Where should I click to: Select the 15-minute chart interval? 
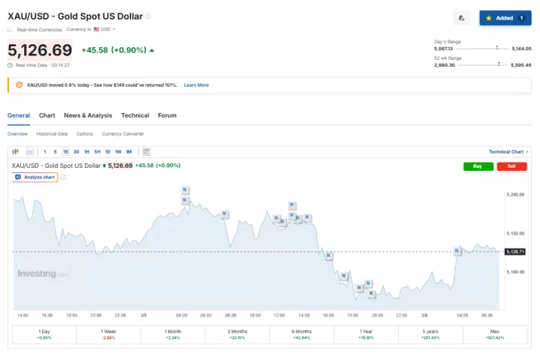tap(65, 152)
